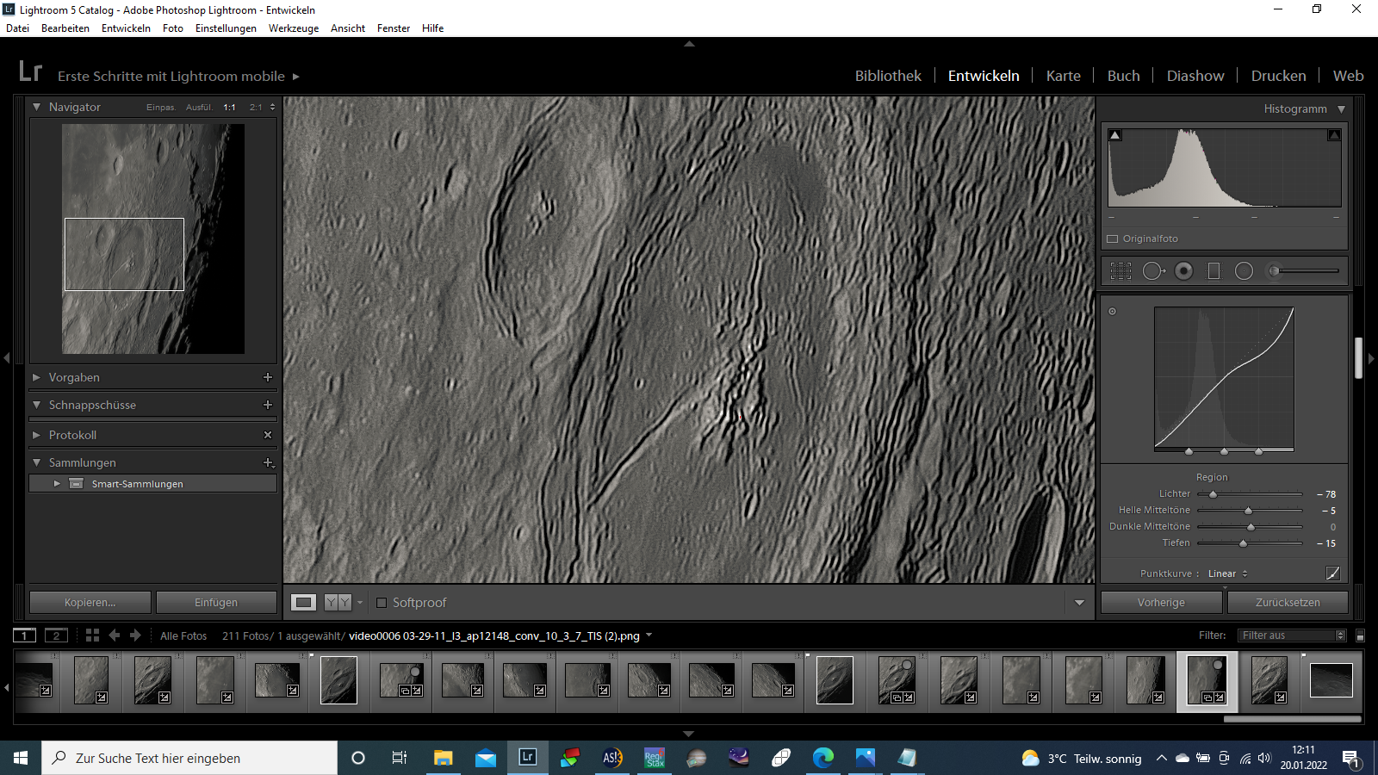This screenshot has height=775, width=1378.
Task: Collapse the Histogramm panel
Action: [x=1341, y=109]
